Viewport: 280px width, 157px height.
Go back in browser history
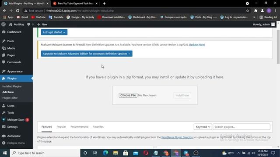tap(4, 10)
